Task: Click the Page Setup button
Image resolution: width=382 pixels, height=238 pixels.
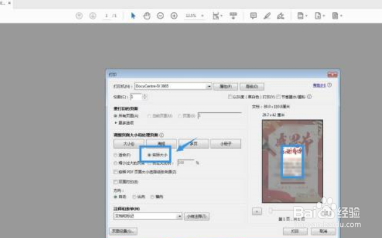Action: point(123,231)
